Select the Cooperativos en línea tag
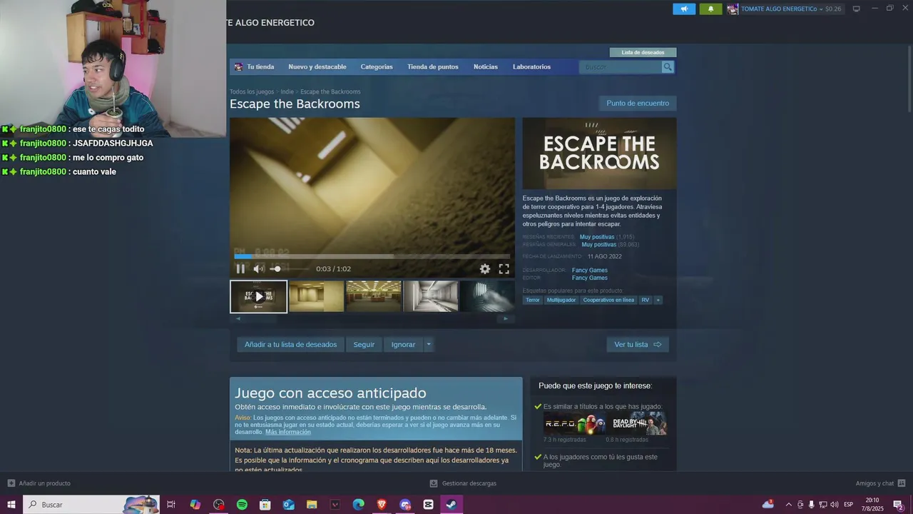913x514 pixels. [x=608, y=300]
